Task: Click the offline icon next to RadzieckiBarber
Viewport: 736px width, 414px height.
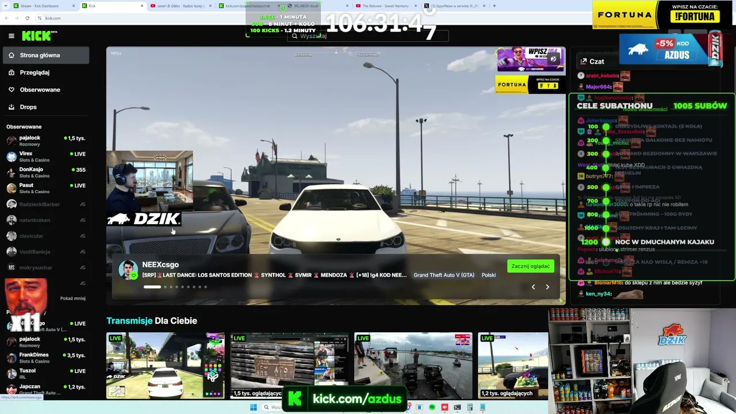Action: click(83, 204)
